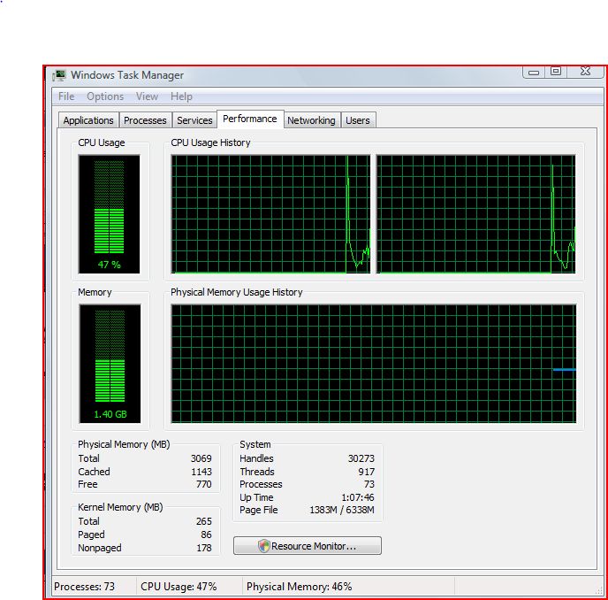Click the Up Time value 1:07:46
This screenshot has width=608, height=600.
(x=358, y=497)
